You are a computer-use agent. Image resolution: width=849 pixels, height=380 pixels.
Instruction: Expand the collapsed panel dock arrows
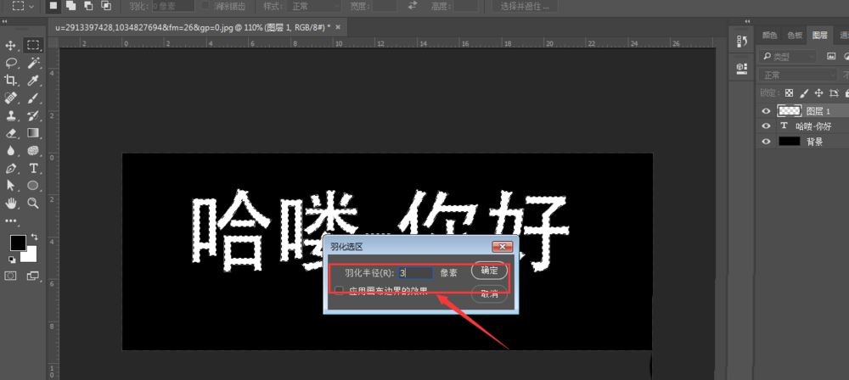[x=748, y=22]
